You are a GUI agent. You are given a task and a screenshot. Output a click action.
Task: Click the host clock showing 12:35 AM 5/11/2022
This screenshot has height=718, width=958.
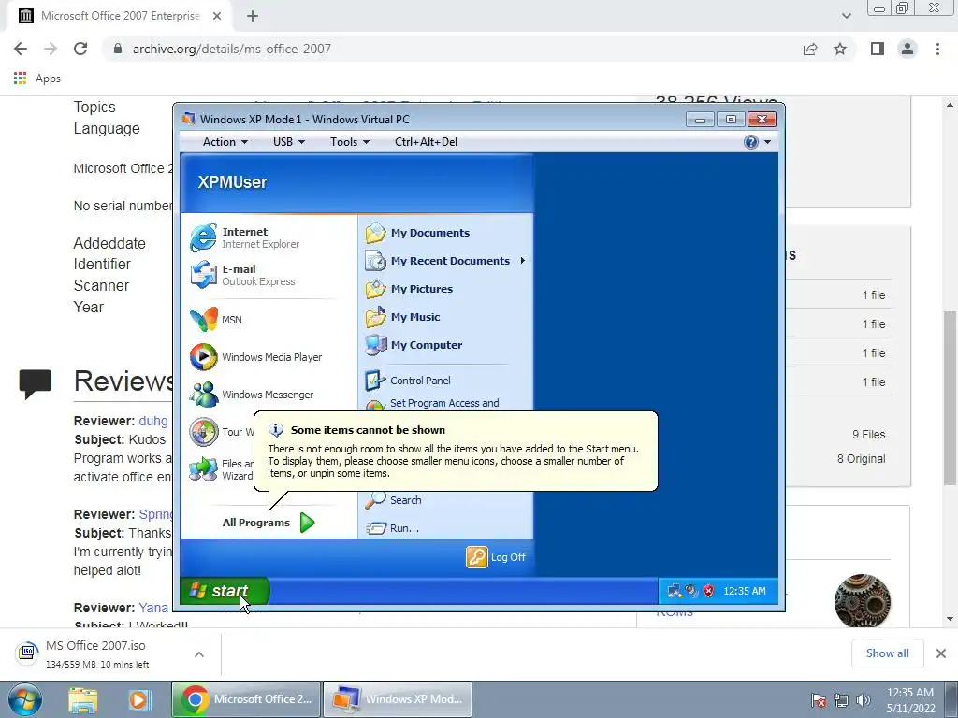pos(910,700)
